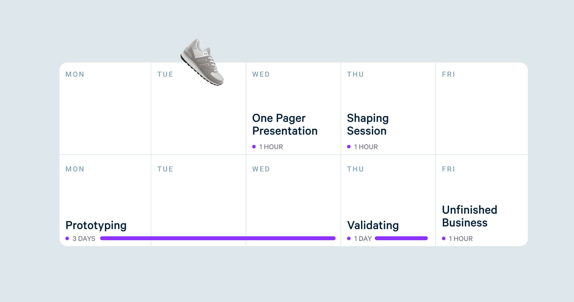Image resolution: width=574 pixels, height=302 pixels.
Task: Select the second week's TUE header
Action: pyautogui.click(x=165, y=169)
